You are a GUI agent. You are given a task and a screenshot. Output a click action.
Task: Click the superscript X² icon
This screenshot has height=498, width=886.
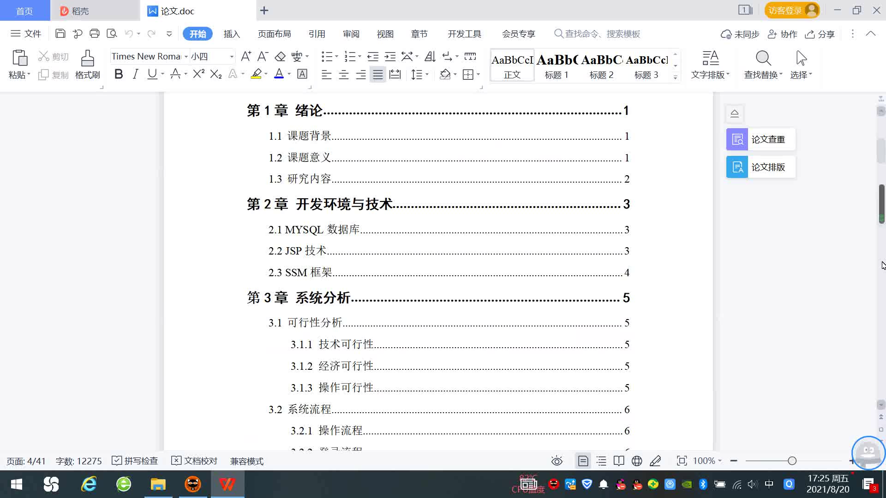point(198,74)
